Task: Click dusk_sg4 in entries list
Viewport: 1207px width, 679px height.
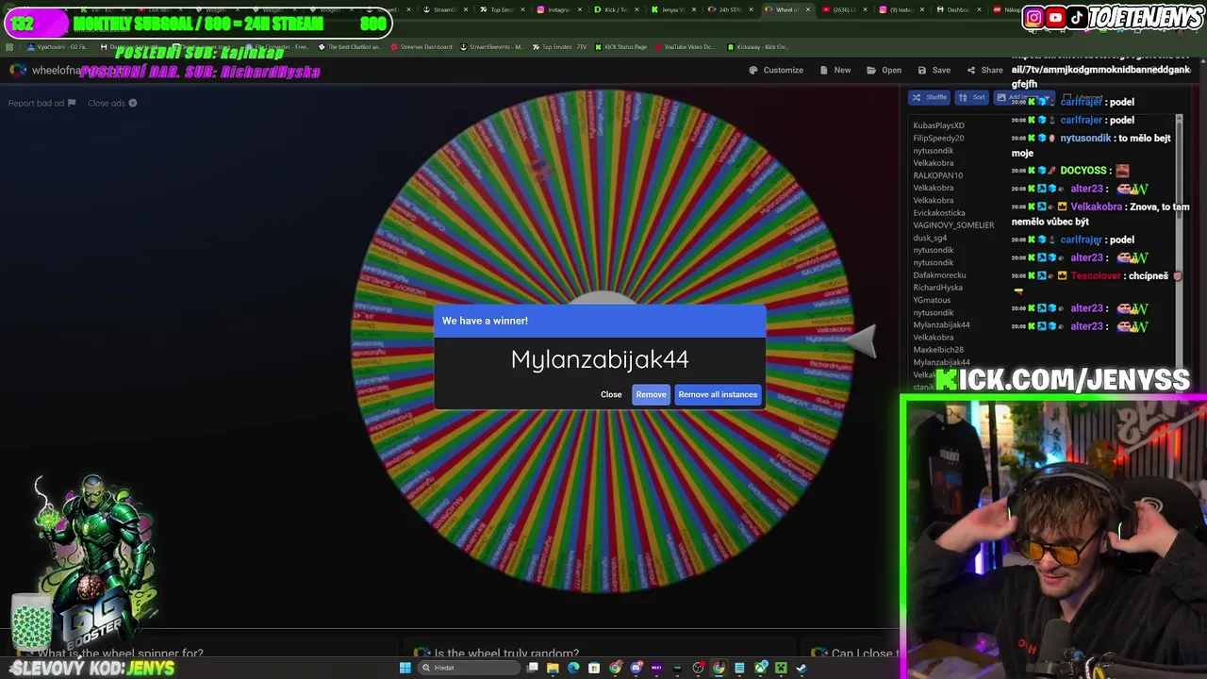Action: point(930,238)
